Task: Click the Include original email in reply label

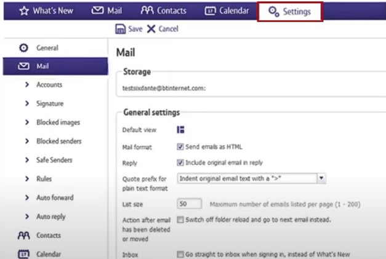Action: [x=224, y=162]
